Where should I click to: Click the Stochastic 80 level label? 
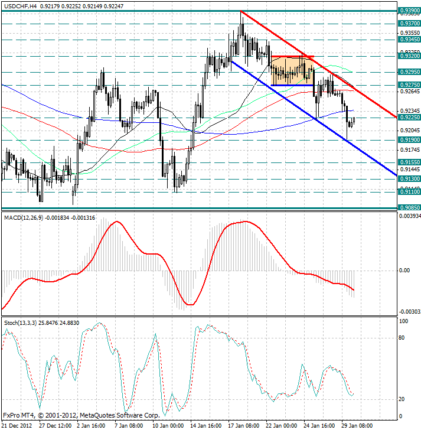[402, 338]
